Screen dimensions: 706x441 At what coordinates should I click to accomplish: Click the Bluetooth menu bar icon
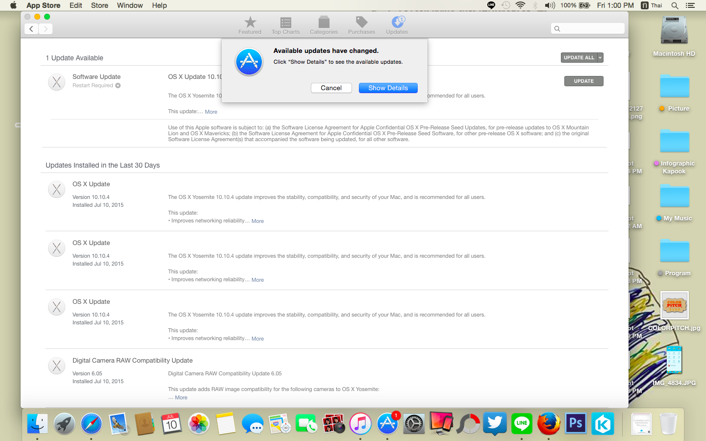click(x=535, y=5)
